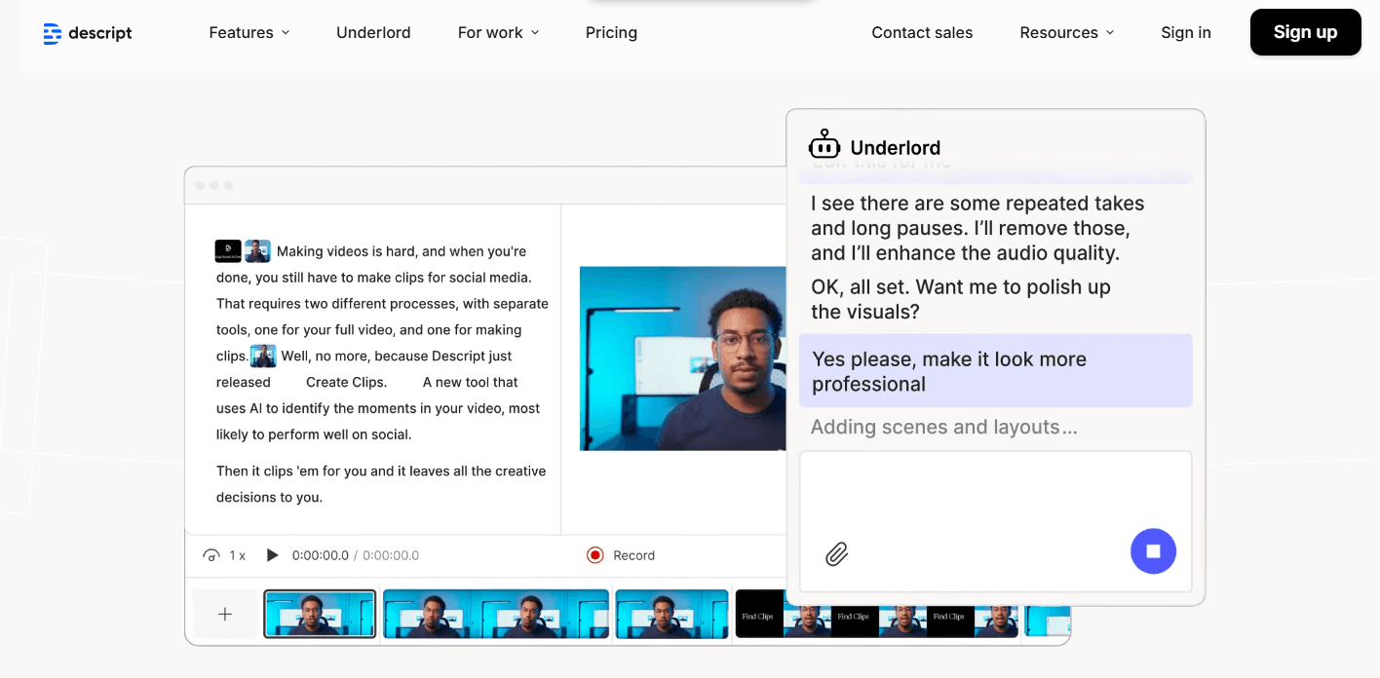The height and width of the screenshot is (678, 1380).
Task: Go to the Pricing page
Action: click(611, 32)
